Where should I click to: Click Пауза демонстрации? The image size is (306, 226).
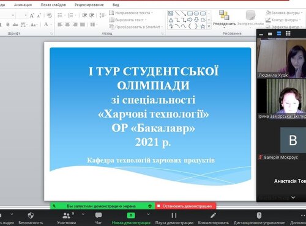click(x=174, y=218)
